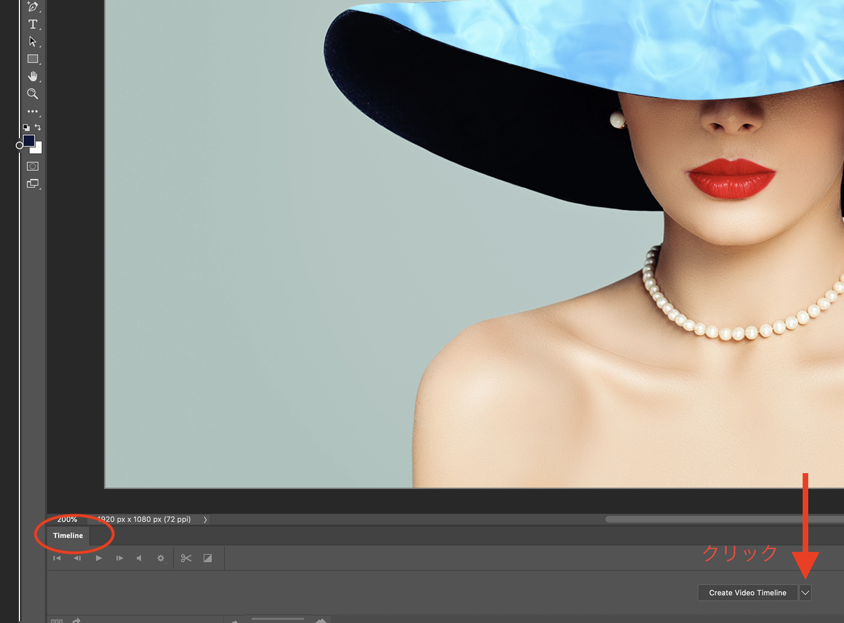Step to previous frame in Timeline
844x623 pixels.
(x=78, y=558)
